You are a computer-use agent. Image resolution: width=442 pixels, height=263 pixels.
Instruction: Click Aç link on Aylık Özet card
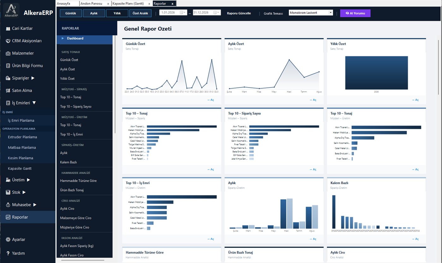(313, 100)
